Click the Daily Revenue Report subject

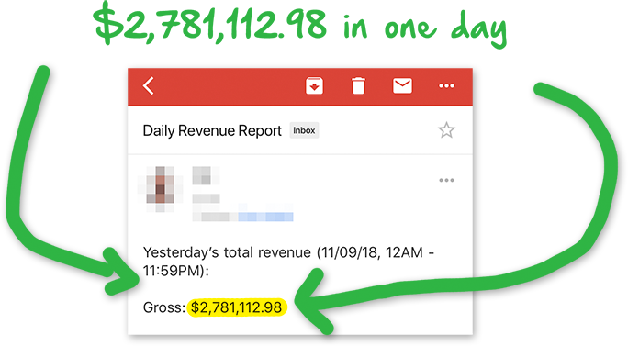point(212,130)
